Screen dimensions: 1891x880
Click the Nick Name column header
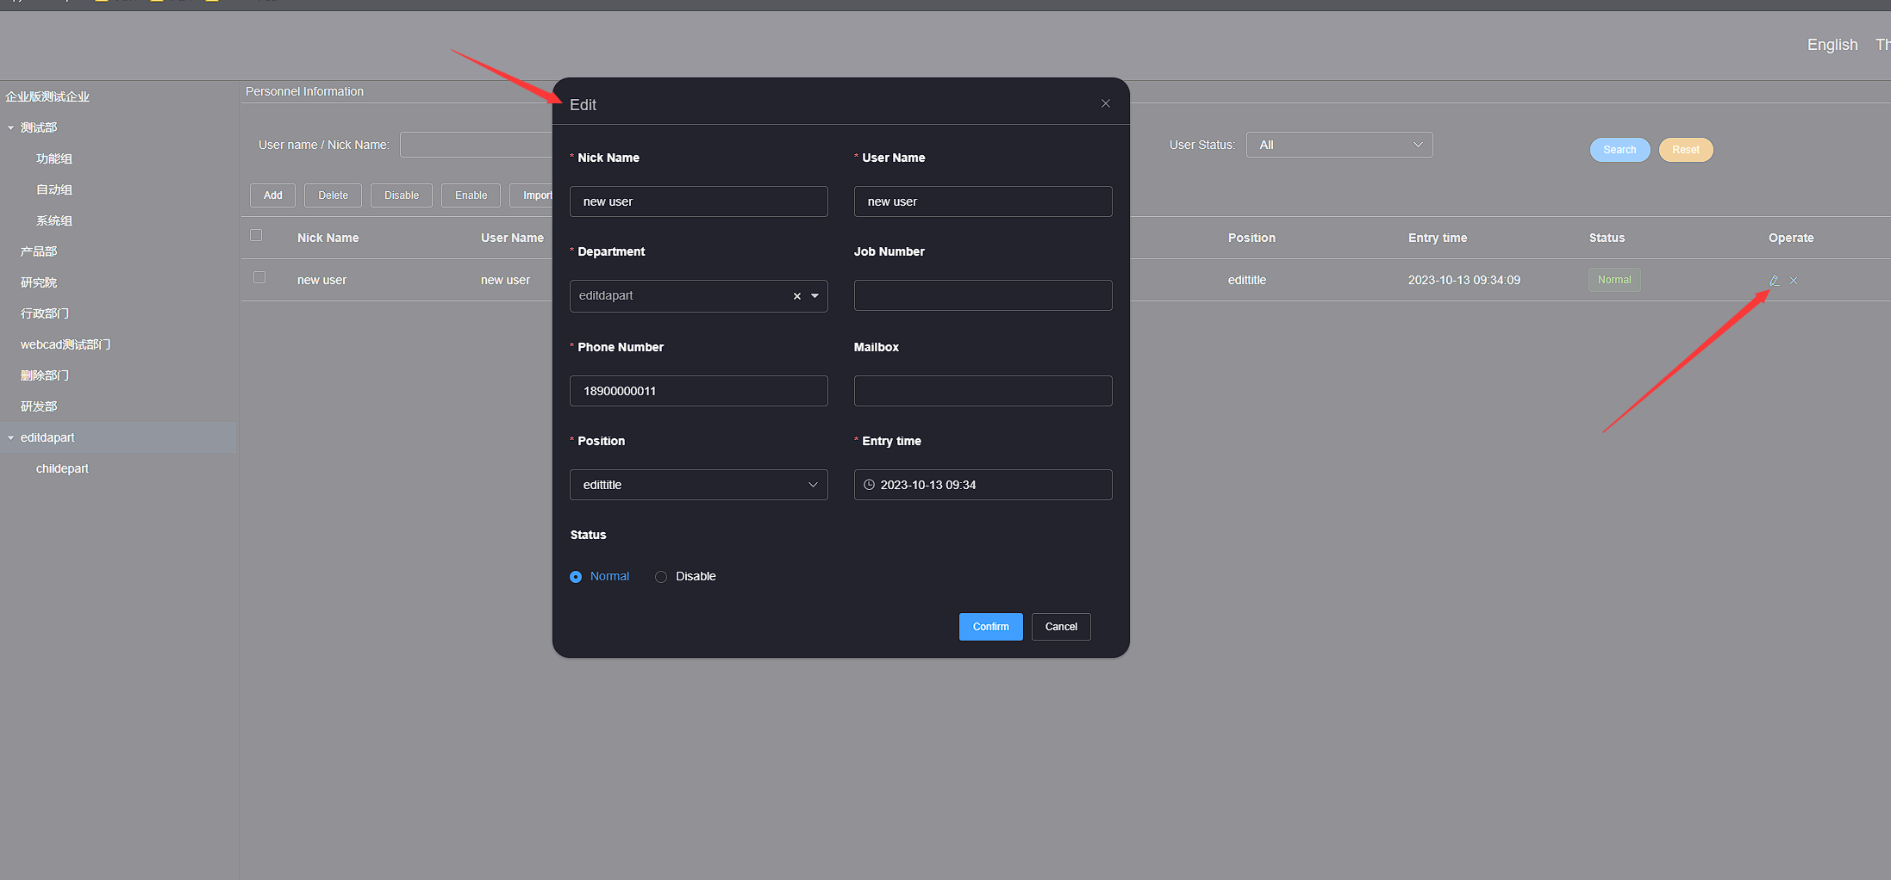click(328, 238)
